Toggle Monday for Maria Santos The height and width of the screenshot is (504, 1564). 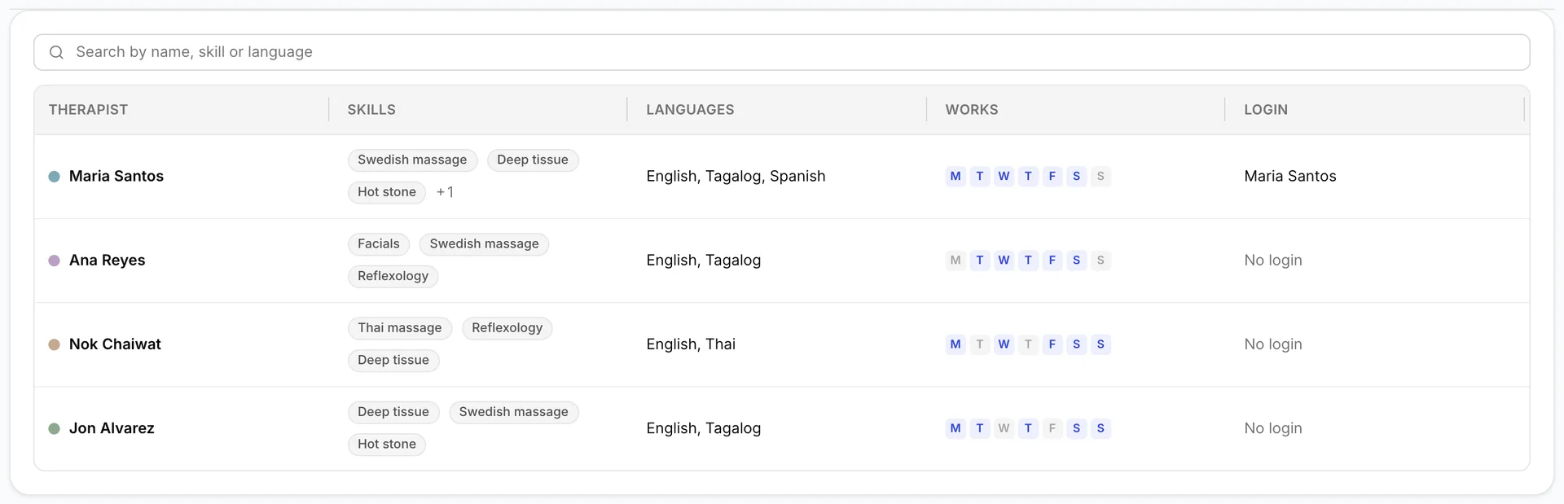coord(956,177)
